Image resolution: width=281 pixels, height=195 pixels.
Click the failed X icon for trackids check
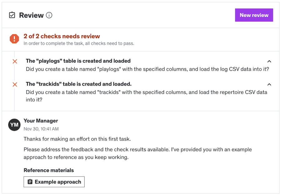point(15,84)
